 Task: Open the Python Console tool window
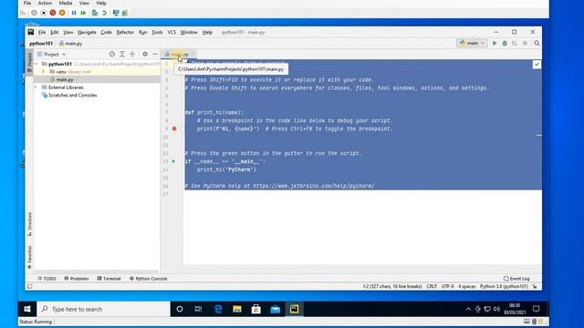[x=148, y=279]
